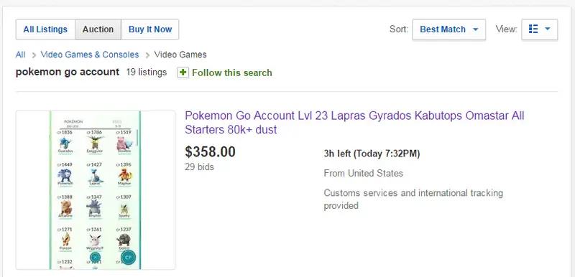Select the Auction tab

point(98,29)
